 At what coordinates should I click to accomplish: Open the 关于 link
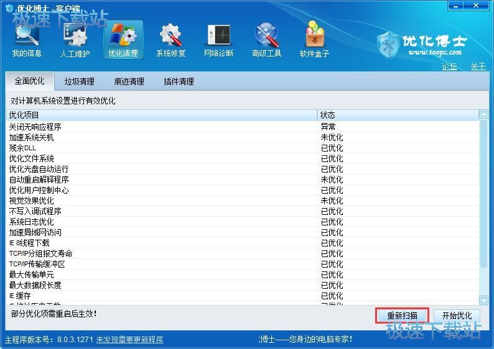[x=478, y=66]
